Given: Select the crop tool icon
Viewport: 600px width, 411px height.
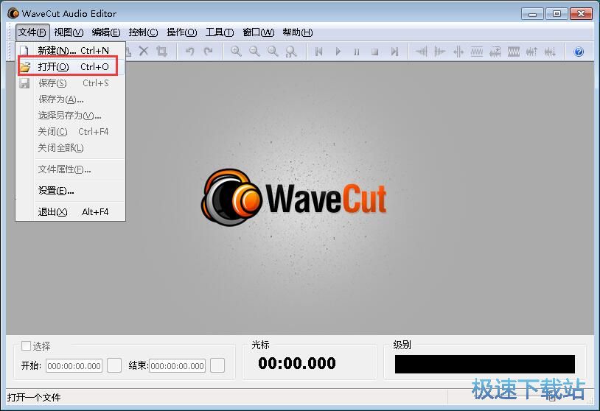Looking at the screenshot, I should pyautogui.click(x=162, y=52).
